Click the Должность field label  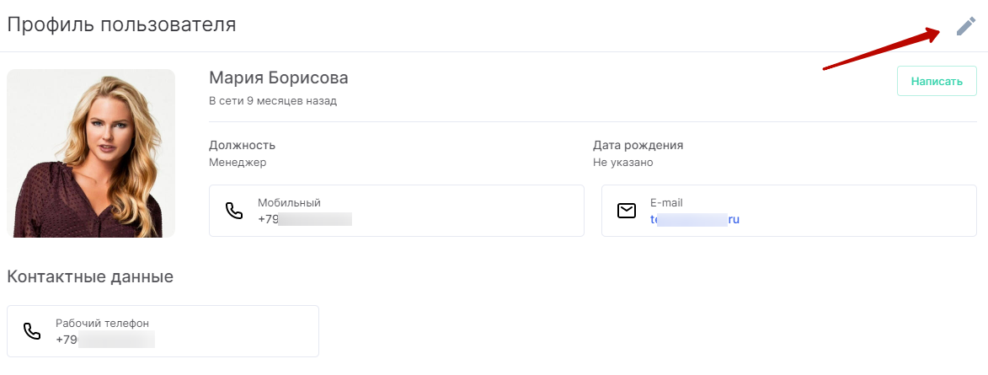[242, 146]
